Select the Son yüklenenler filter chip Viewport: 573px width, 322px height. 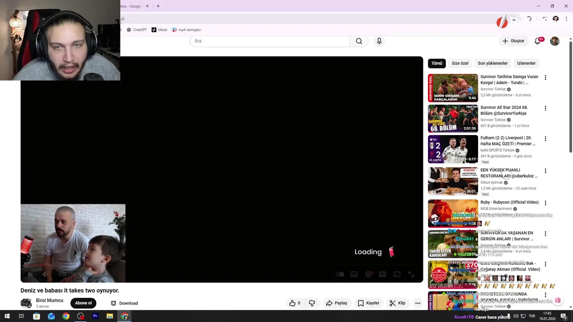point(492,64)
